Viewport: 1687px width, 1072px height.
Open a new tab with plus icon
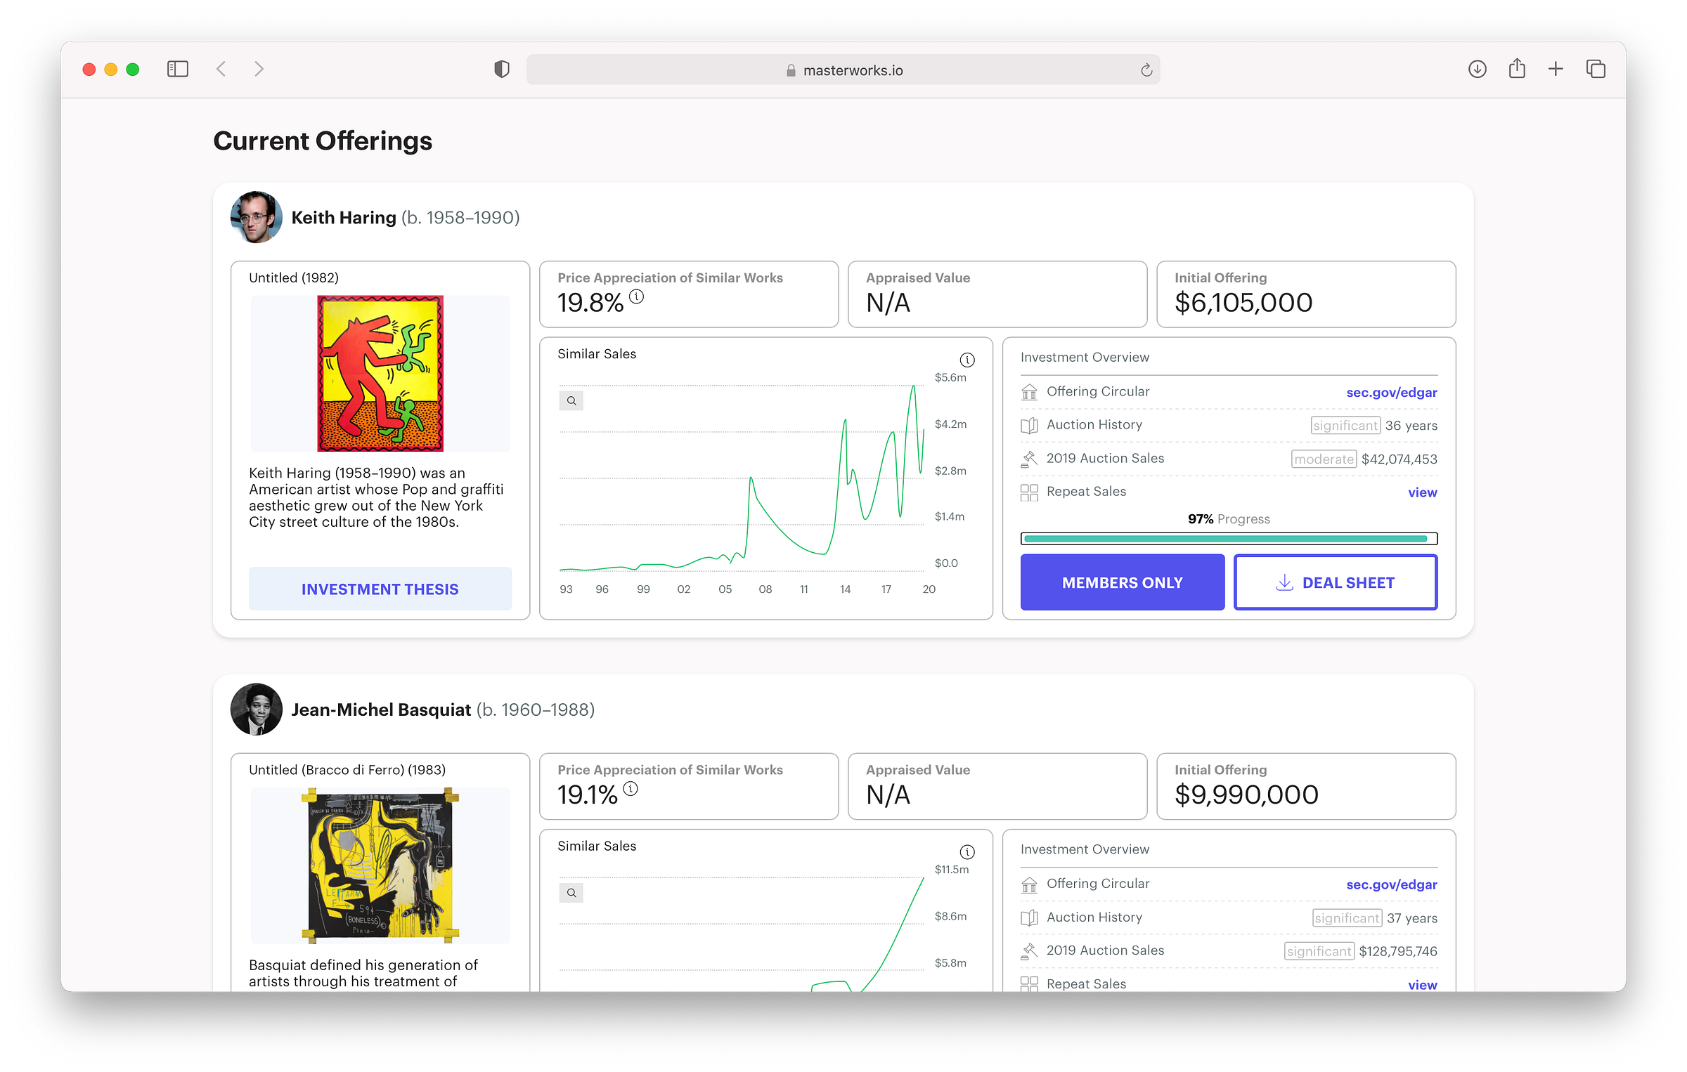1556,69
